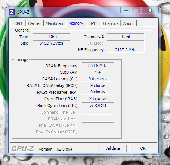Open the Caches tab

(x=35, y=23)
